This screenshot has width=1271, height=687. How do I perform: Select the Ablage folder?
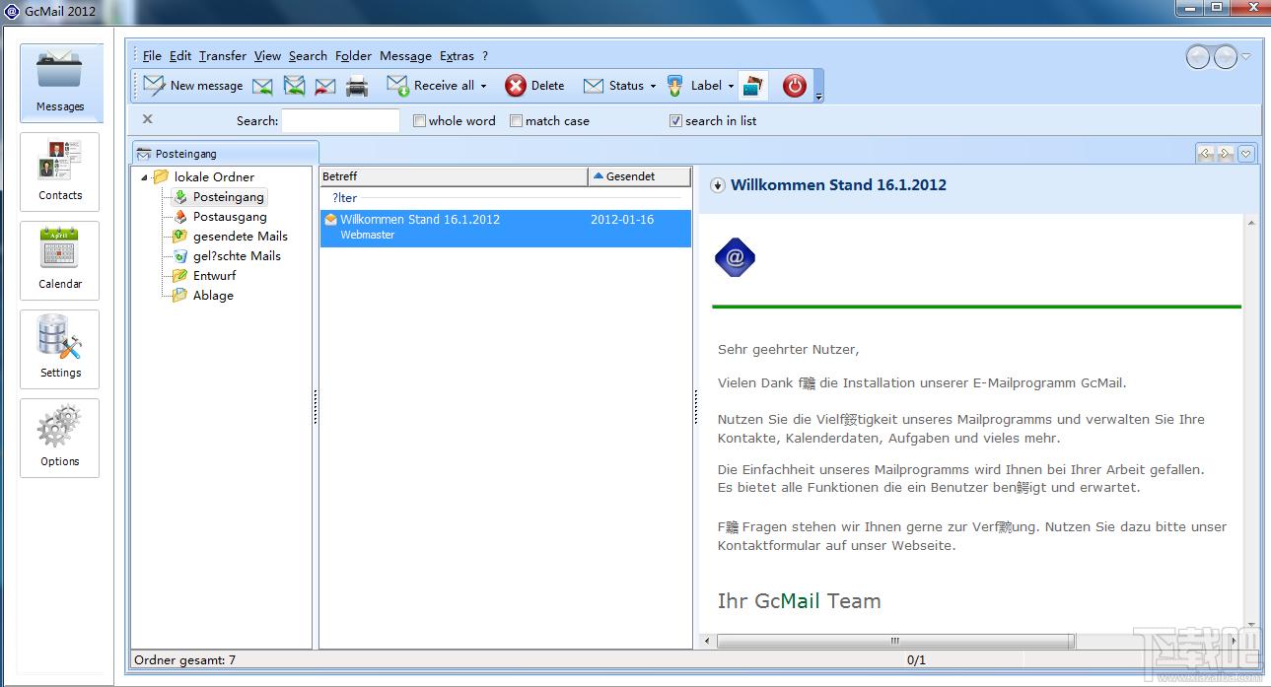pyautogui.click(x=213, y=296)
